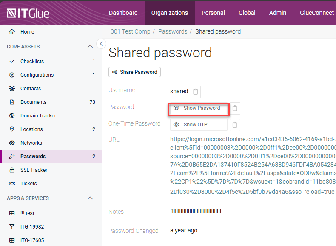Switch to the Dashboard tab
This screenshot has height=246, width=336.
tap(123, 13)
